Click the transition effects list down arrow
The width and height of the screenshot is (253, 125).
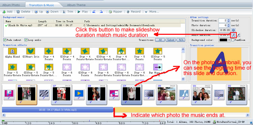point(183,79)
